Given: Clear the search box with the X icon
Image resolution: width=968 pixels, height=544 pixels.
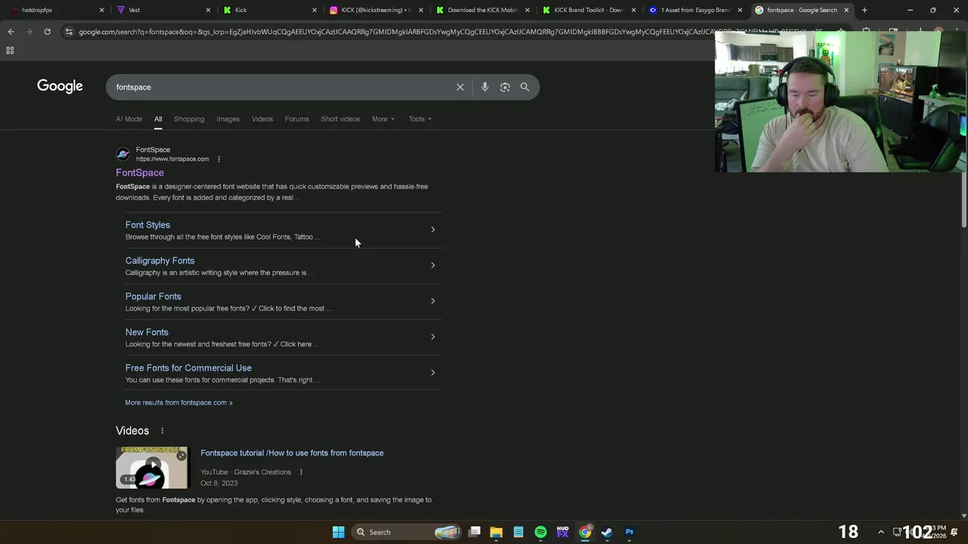Looking at the screenshot, I should pos(460,87).
